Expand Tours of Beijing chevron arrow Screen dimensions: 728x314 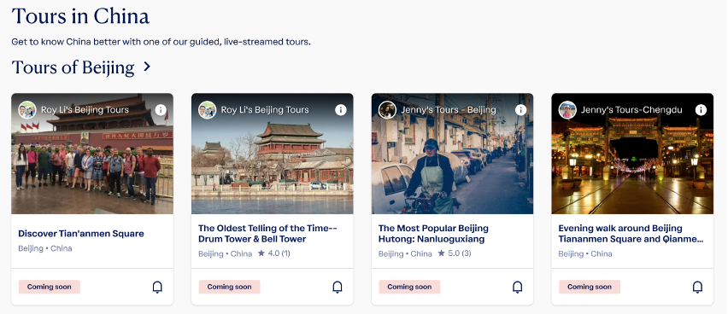point(147,67)
